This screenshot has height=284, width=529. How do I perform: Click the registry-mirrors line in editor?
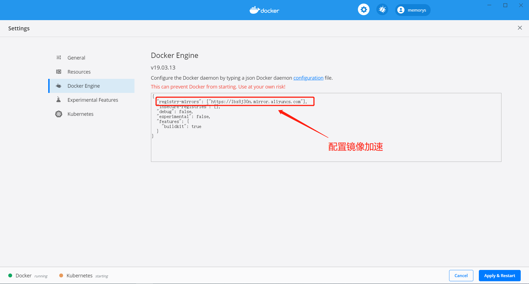point(232,101)
